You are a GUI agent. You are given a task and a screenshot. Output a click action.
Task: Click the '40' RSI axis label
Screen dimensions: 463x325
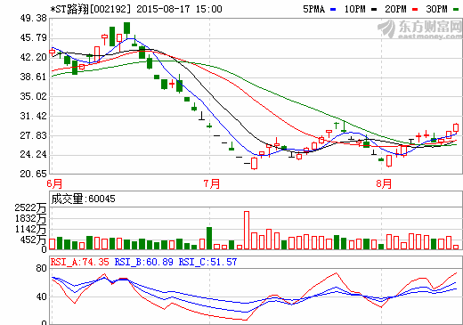(x=41, y=297)
